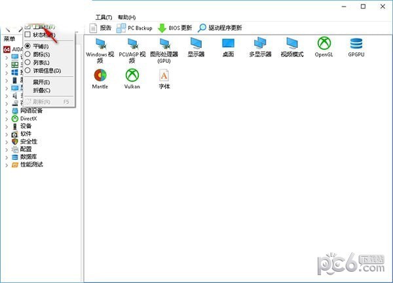This screenshot has height=283, width=393.
Task: Maximize the AIDA64 window
Action: 363,7
